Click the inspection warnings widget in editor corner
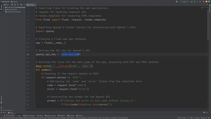The width and height of the screenshot is (211, 119). [x=202, y=8]
